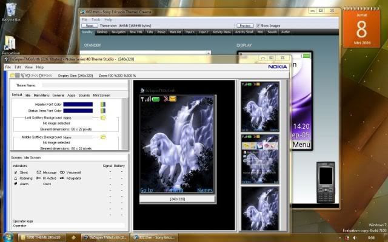
Task: Switch to the Idle tab
Action: pyautogui.click(x=28, y=96)
